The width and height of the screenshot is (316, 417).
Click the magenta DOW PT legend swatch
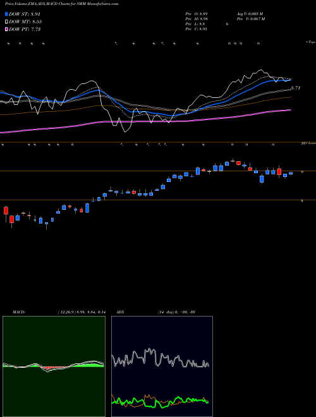6,29
